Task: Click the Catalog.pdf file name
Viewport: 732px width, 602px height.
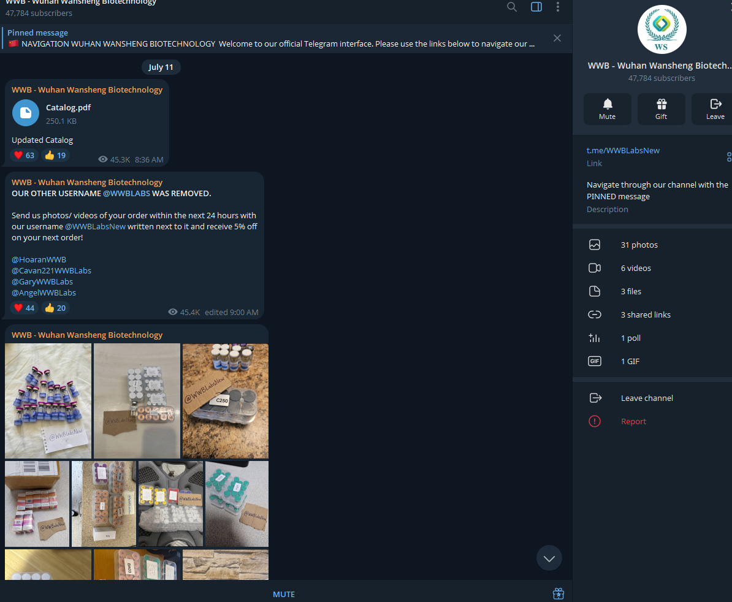Action: (x=68, y=107)
